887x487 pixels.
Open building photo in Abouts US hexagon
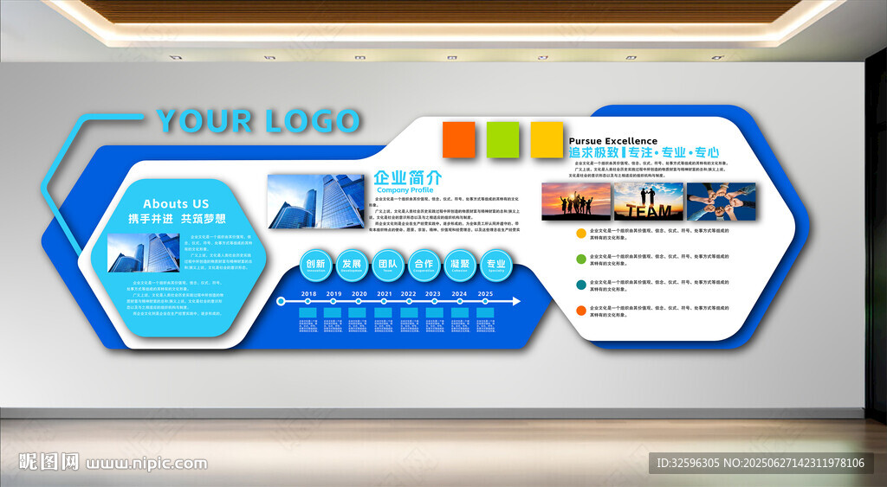[144, 253]
